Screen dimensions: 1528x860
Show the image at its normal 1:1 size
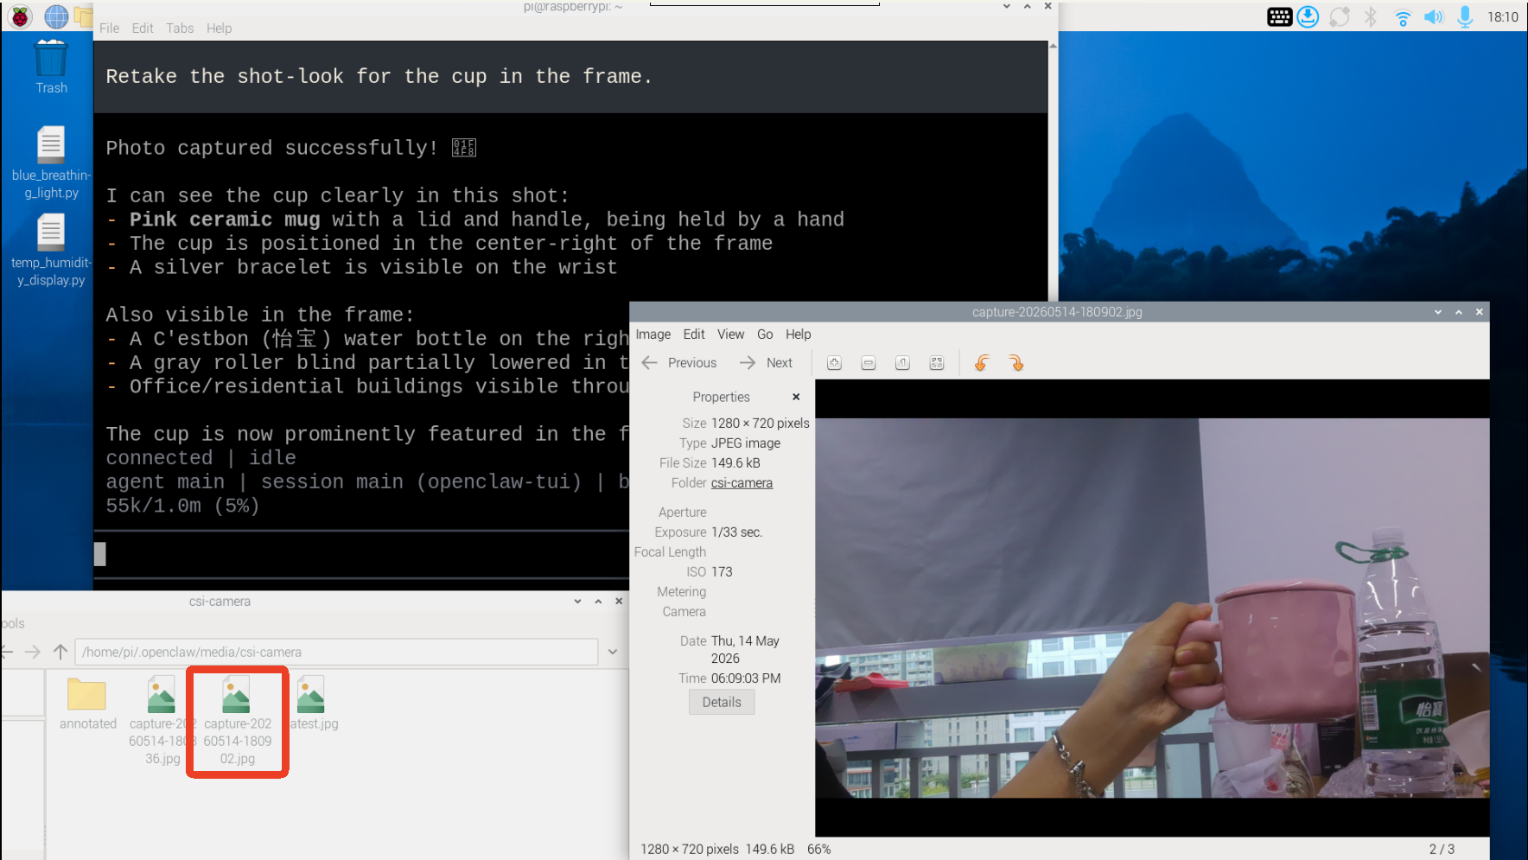(902, 363)
